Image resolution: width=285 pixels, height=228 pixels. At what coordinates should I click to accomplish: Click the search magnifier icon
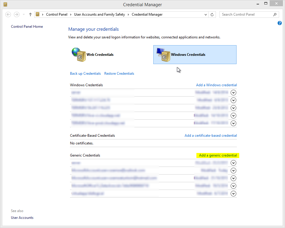pos(275,14)
